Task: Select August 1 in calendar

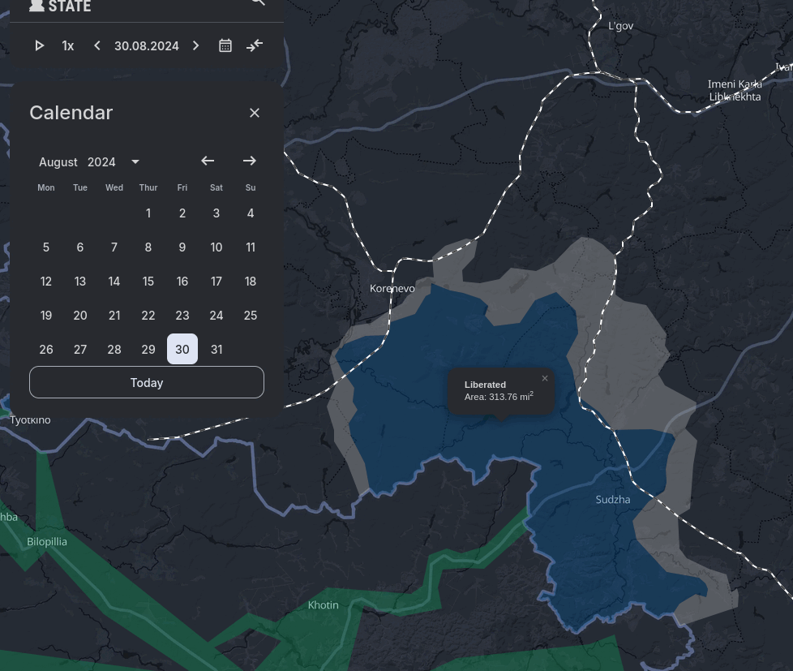Action: click(148, 213)
